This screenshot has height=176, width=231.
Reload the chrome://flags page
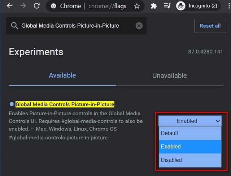(x=36, y=6)
